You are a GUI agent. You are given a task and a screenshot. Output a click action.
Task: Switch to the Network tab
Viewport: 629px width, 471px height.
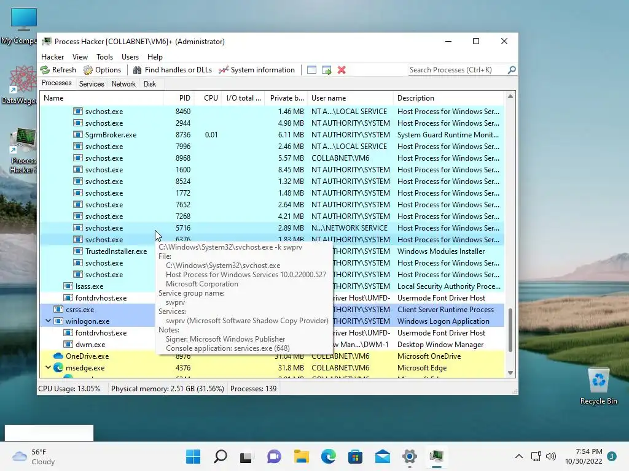click(x=123, y=83)
